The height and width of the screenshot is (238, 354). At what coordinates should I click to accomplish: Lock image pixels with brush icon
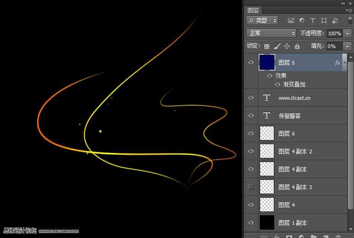[277, 46]
